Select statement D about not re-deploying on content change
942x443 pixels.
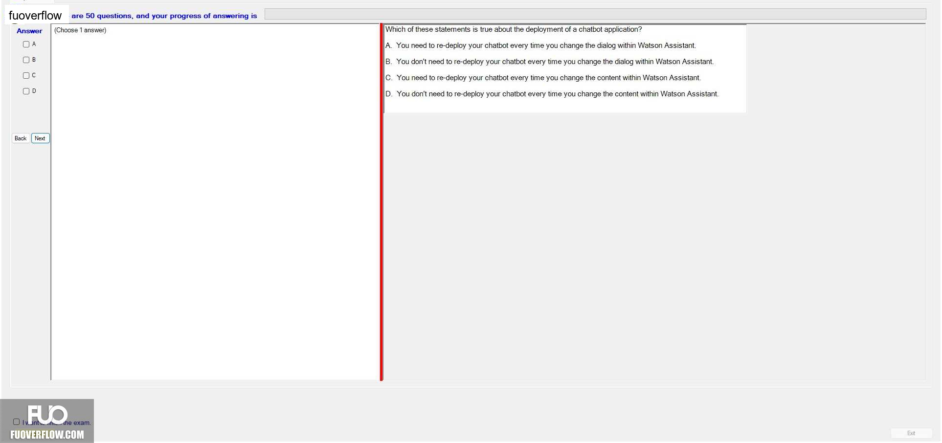point(552,94)
